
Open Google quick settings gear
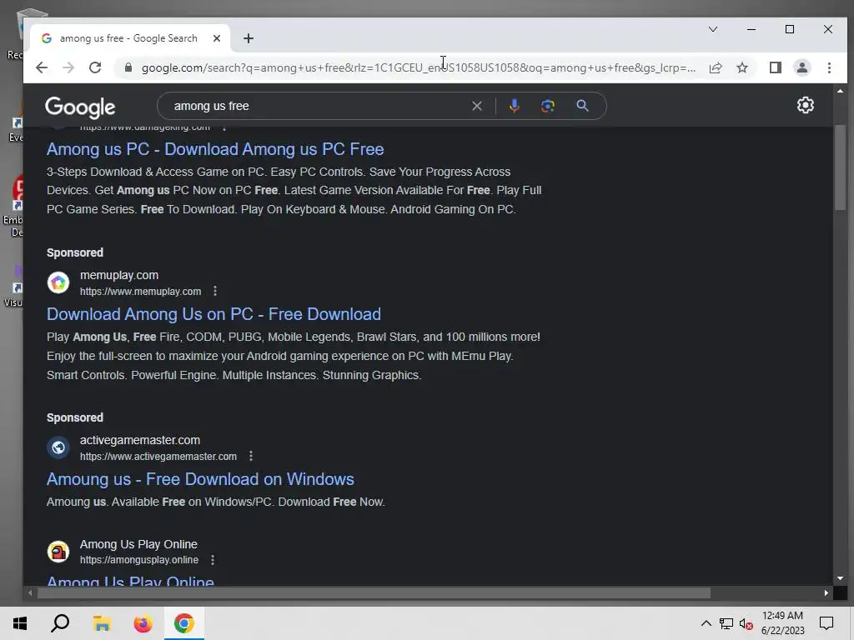tap(805, 105)
